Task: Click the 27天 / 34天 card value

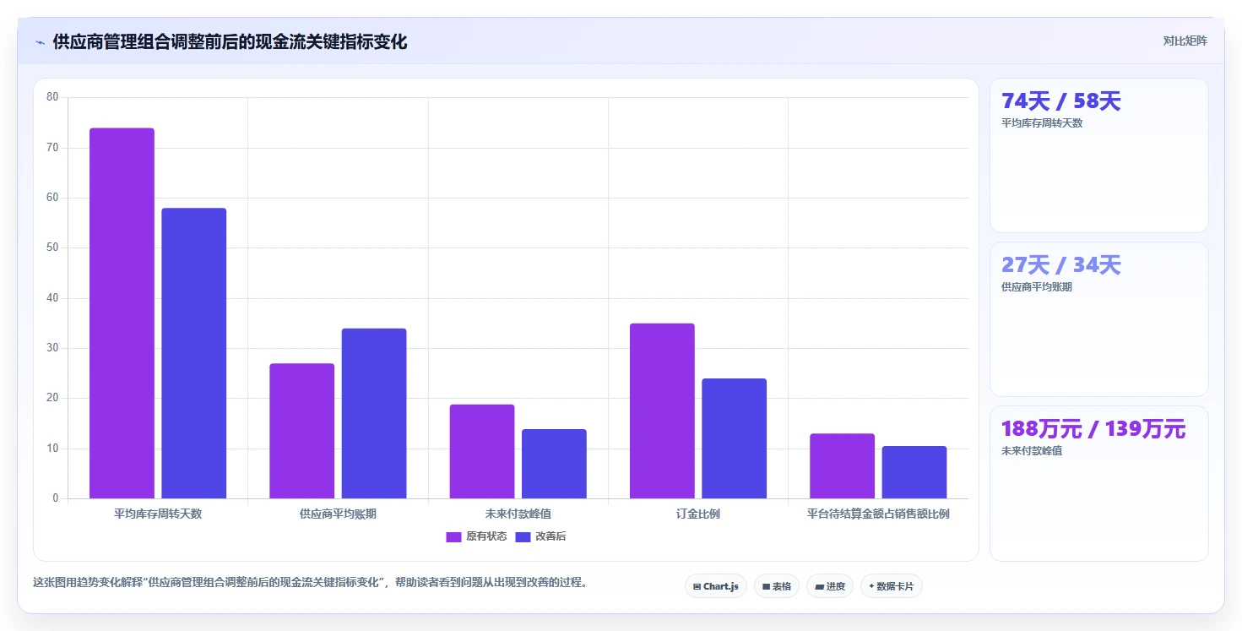Action: (1060, 265)
